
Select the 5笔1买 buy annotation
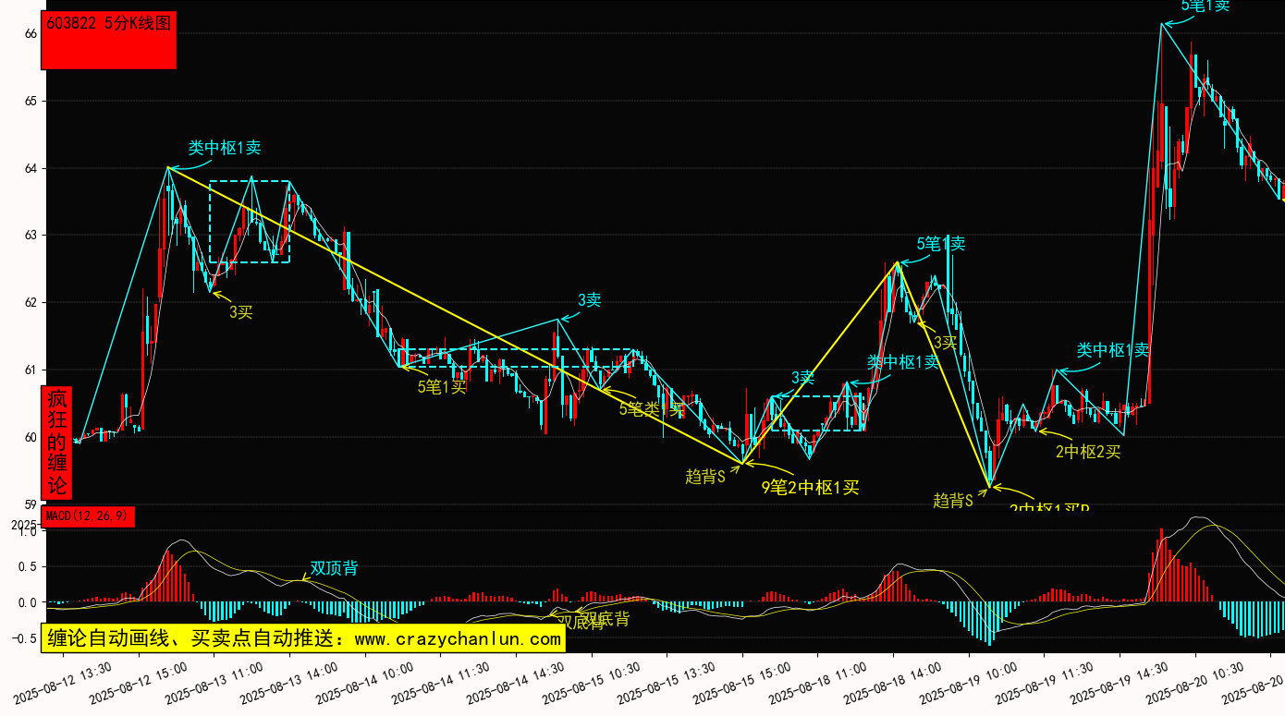coord(442,386)
